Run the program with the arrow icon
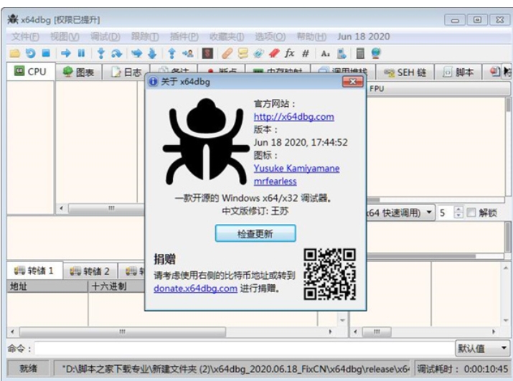 click(66, 53)
